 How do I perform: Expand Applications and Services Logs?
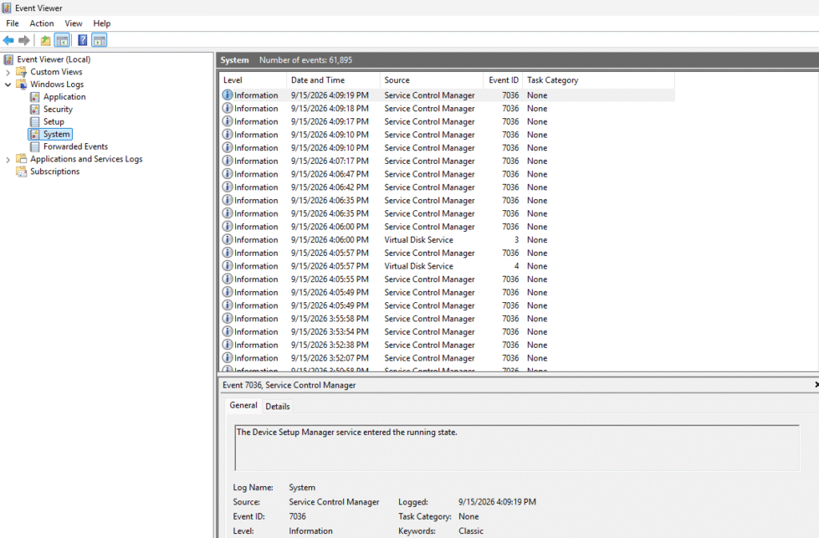point(8,160)
